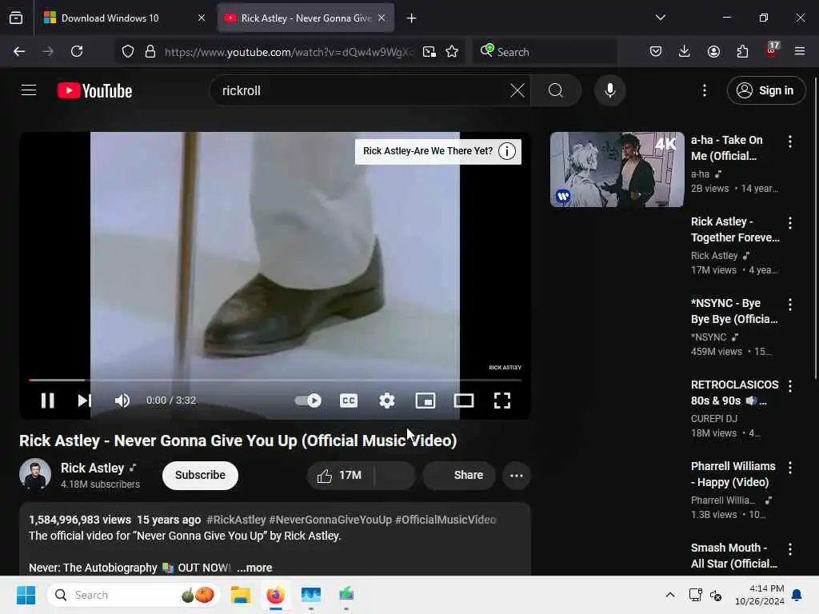Like the video (17M)
This screenshot has height=614, width=819.
(338, 475)
